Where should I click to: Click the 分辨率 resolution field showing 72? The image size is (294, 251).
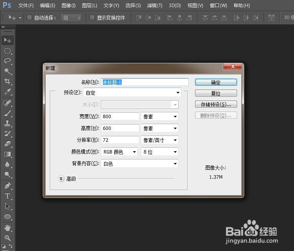(120, 140)
